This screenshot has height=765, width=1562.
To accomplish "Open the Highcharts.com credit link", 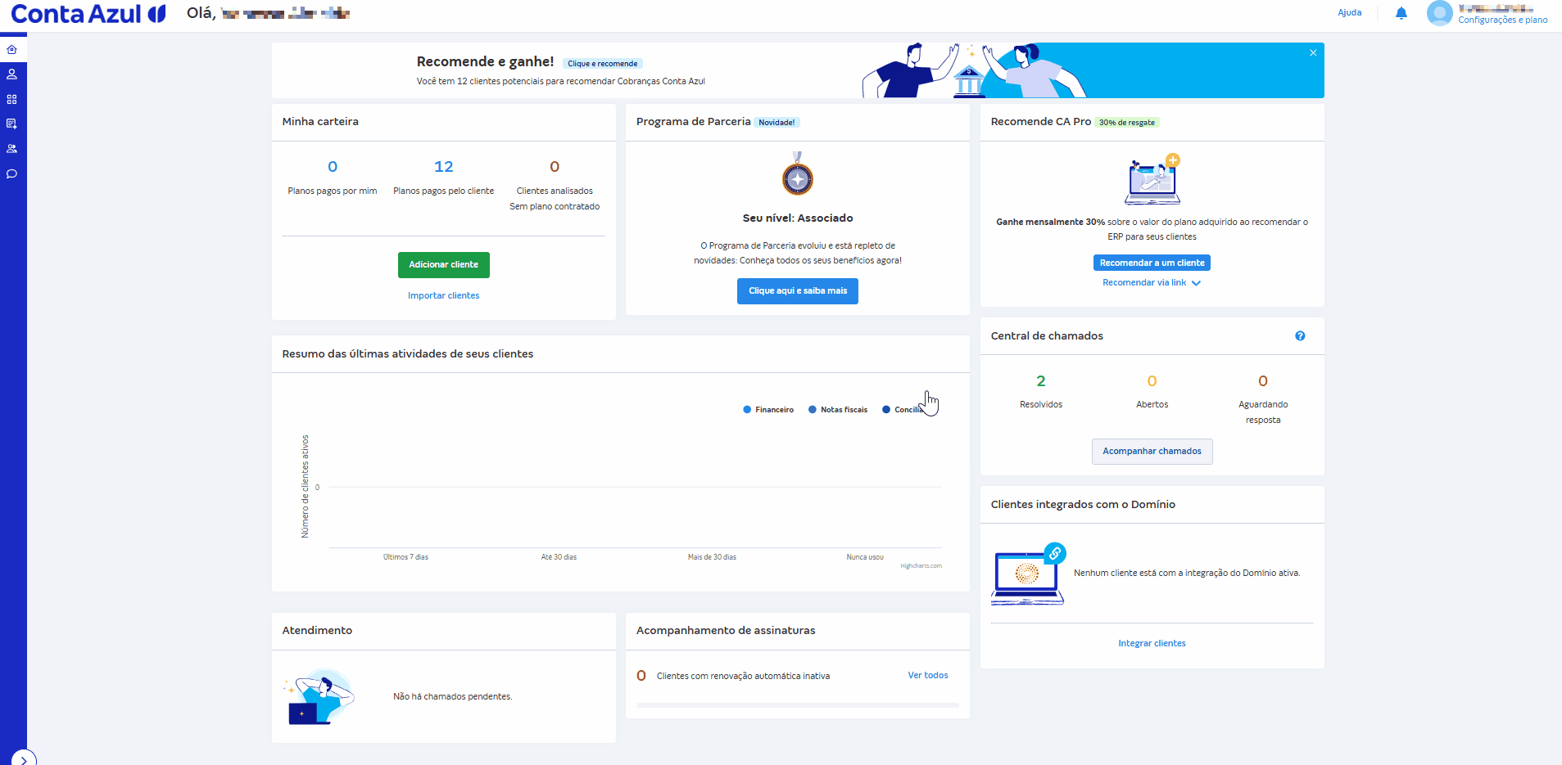I will [921, 566].
